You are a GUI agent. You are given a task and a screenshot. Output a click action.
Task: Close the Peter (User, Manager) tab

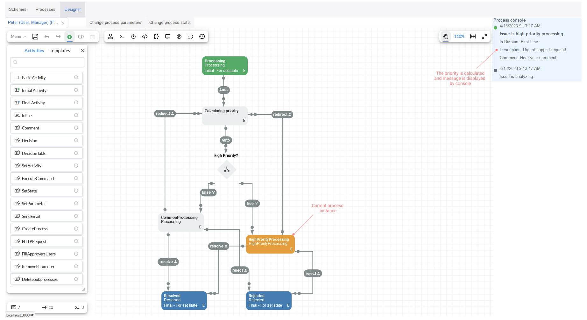[x=63, y=23]
